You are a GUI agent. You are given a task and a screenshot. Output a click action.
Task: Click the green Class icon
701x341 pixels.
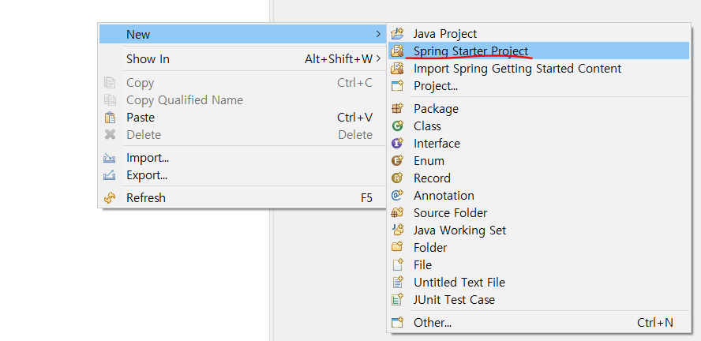(x=397, y=126)
